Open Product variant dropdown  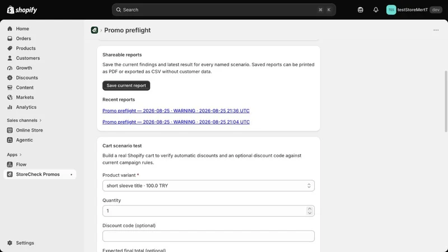pyautogui.click(x=208, y=186)
